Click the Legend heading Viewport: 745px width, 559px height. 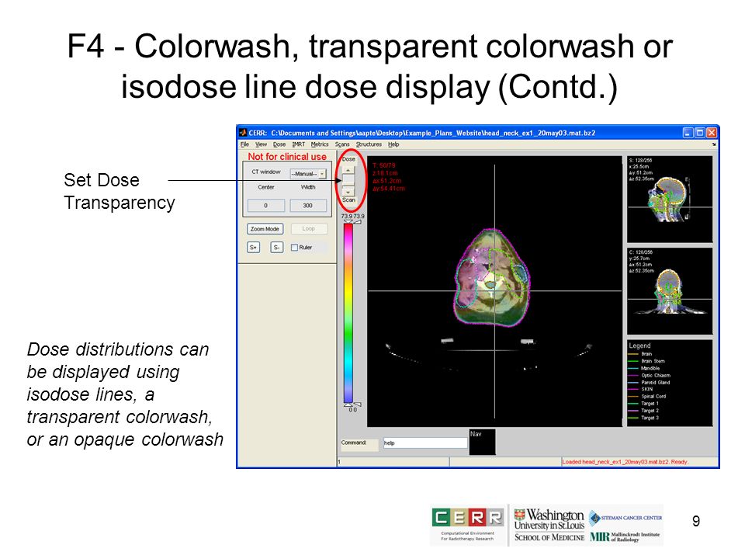(639, 345)
